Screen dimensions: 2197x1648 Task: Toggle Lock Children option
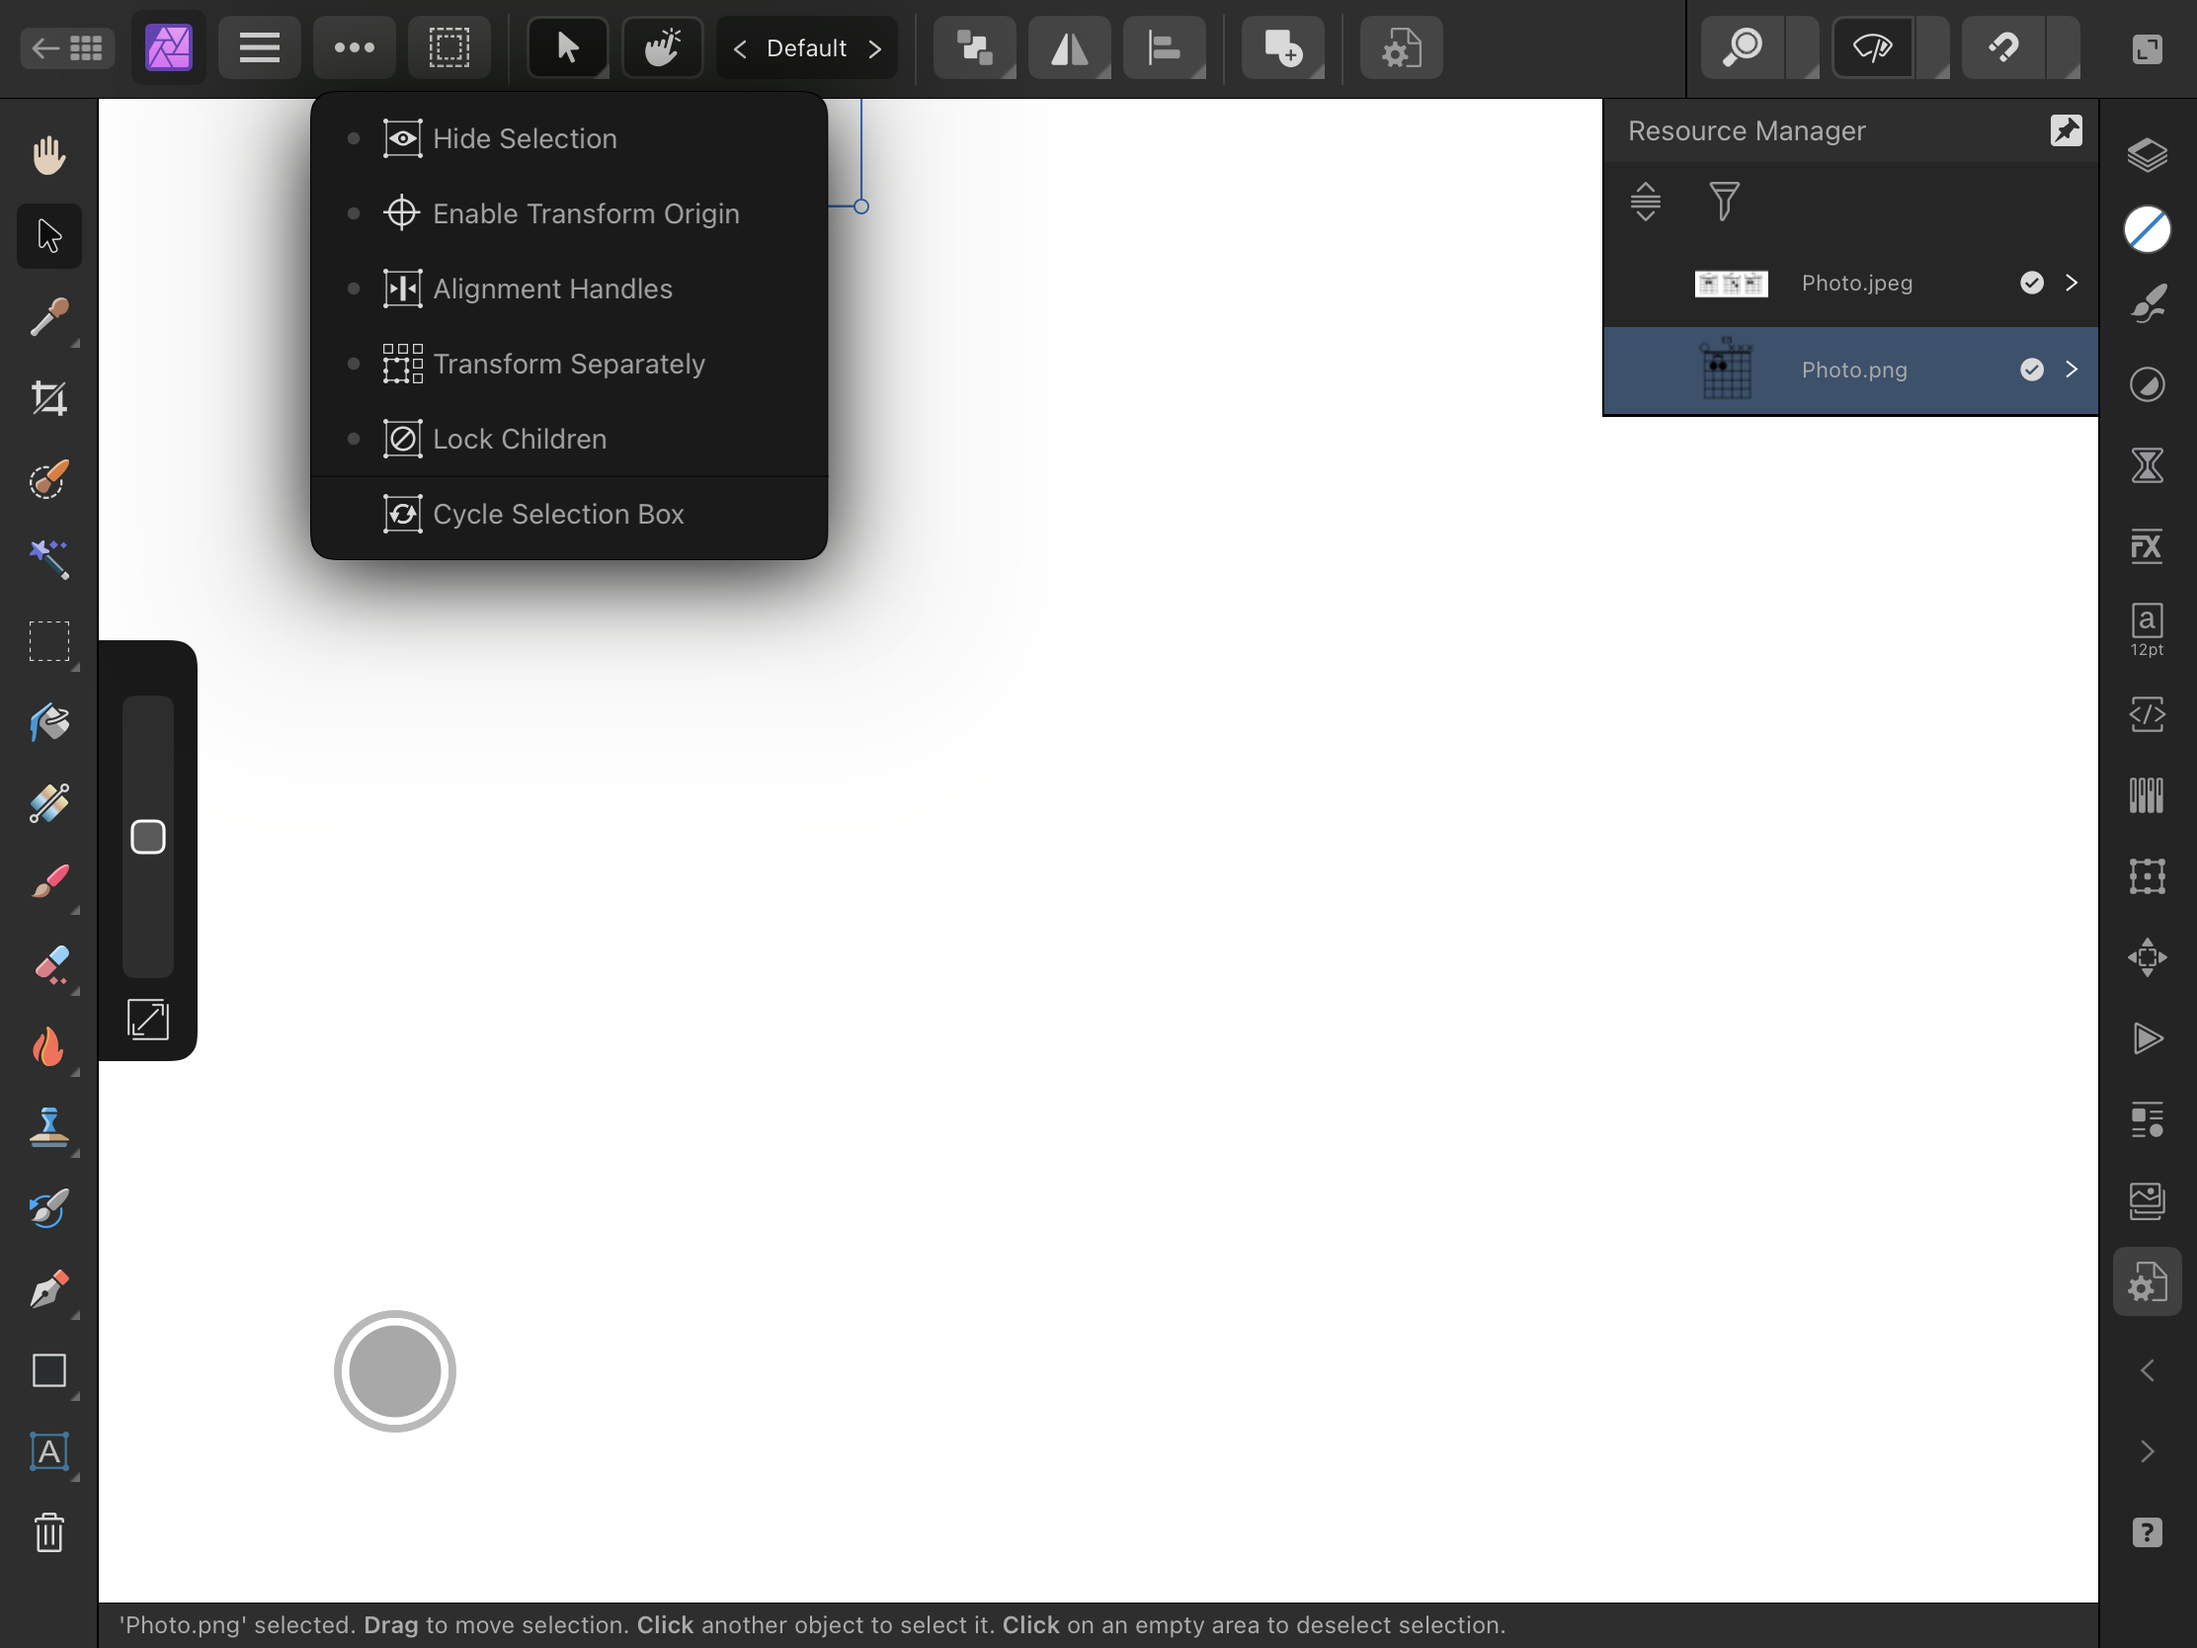coord(519,439)
